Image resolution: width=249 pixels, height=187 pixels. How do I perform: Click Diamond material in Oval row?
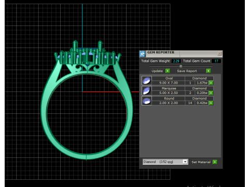coord(199,78)
